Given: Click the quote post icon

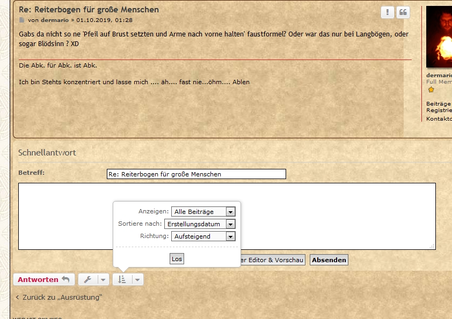Looking at the screenshot, I should 403,13.
